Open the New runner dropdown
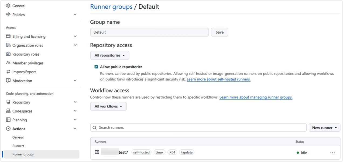This screenshot has width=343, height=162. (x=324, y=128)
